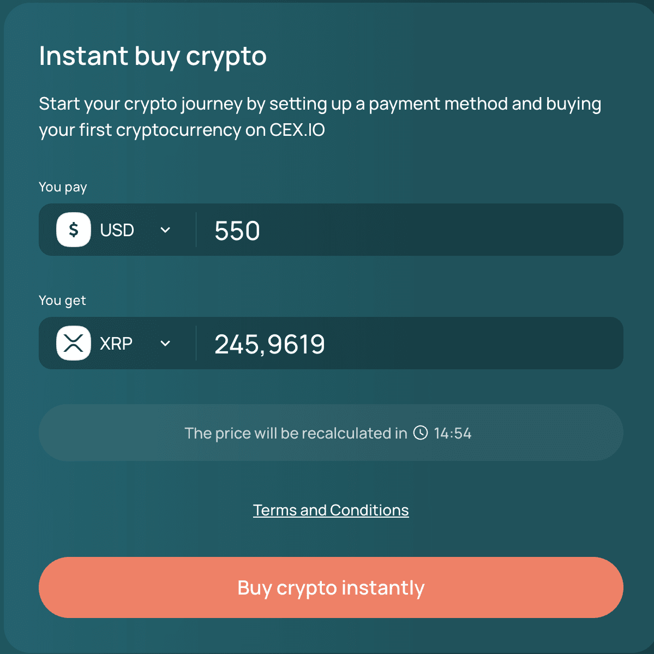
Task: Click the clock icon beside the timer
Action: (x=420, y=433)
